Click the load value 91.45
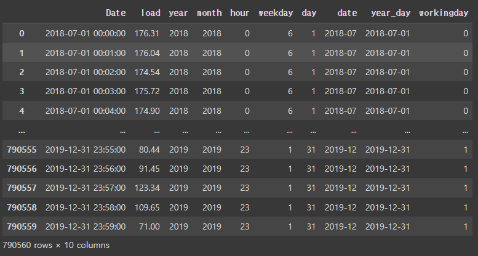This screenshot has height=256, width=478. [x=149, y=169]
